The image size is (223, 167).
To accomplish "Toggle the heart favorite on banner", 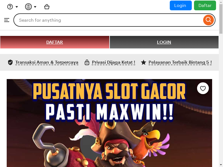I will tap(203, 88).
